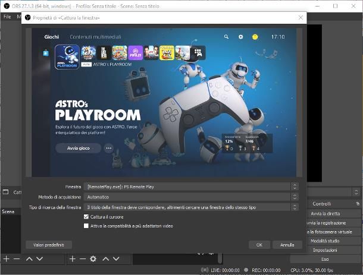The height and width of the screenshot is (275, 363).
Task: Select the FIFA 21 purple game tile
Action: coord(136,53)
